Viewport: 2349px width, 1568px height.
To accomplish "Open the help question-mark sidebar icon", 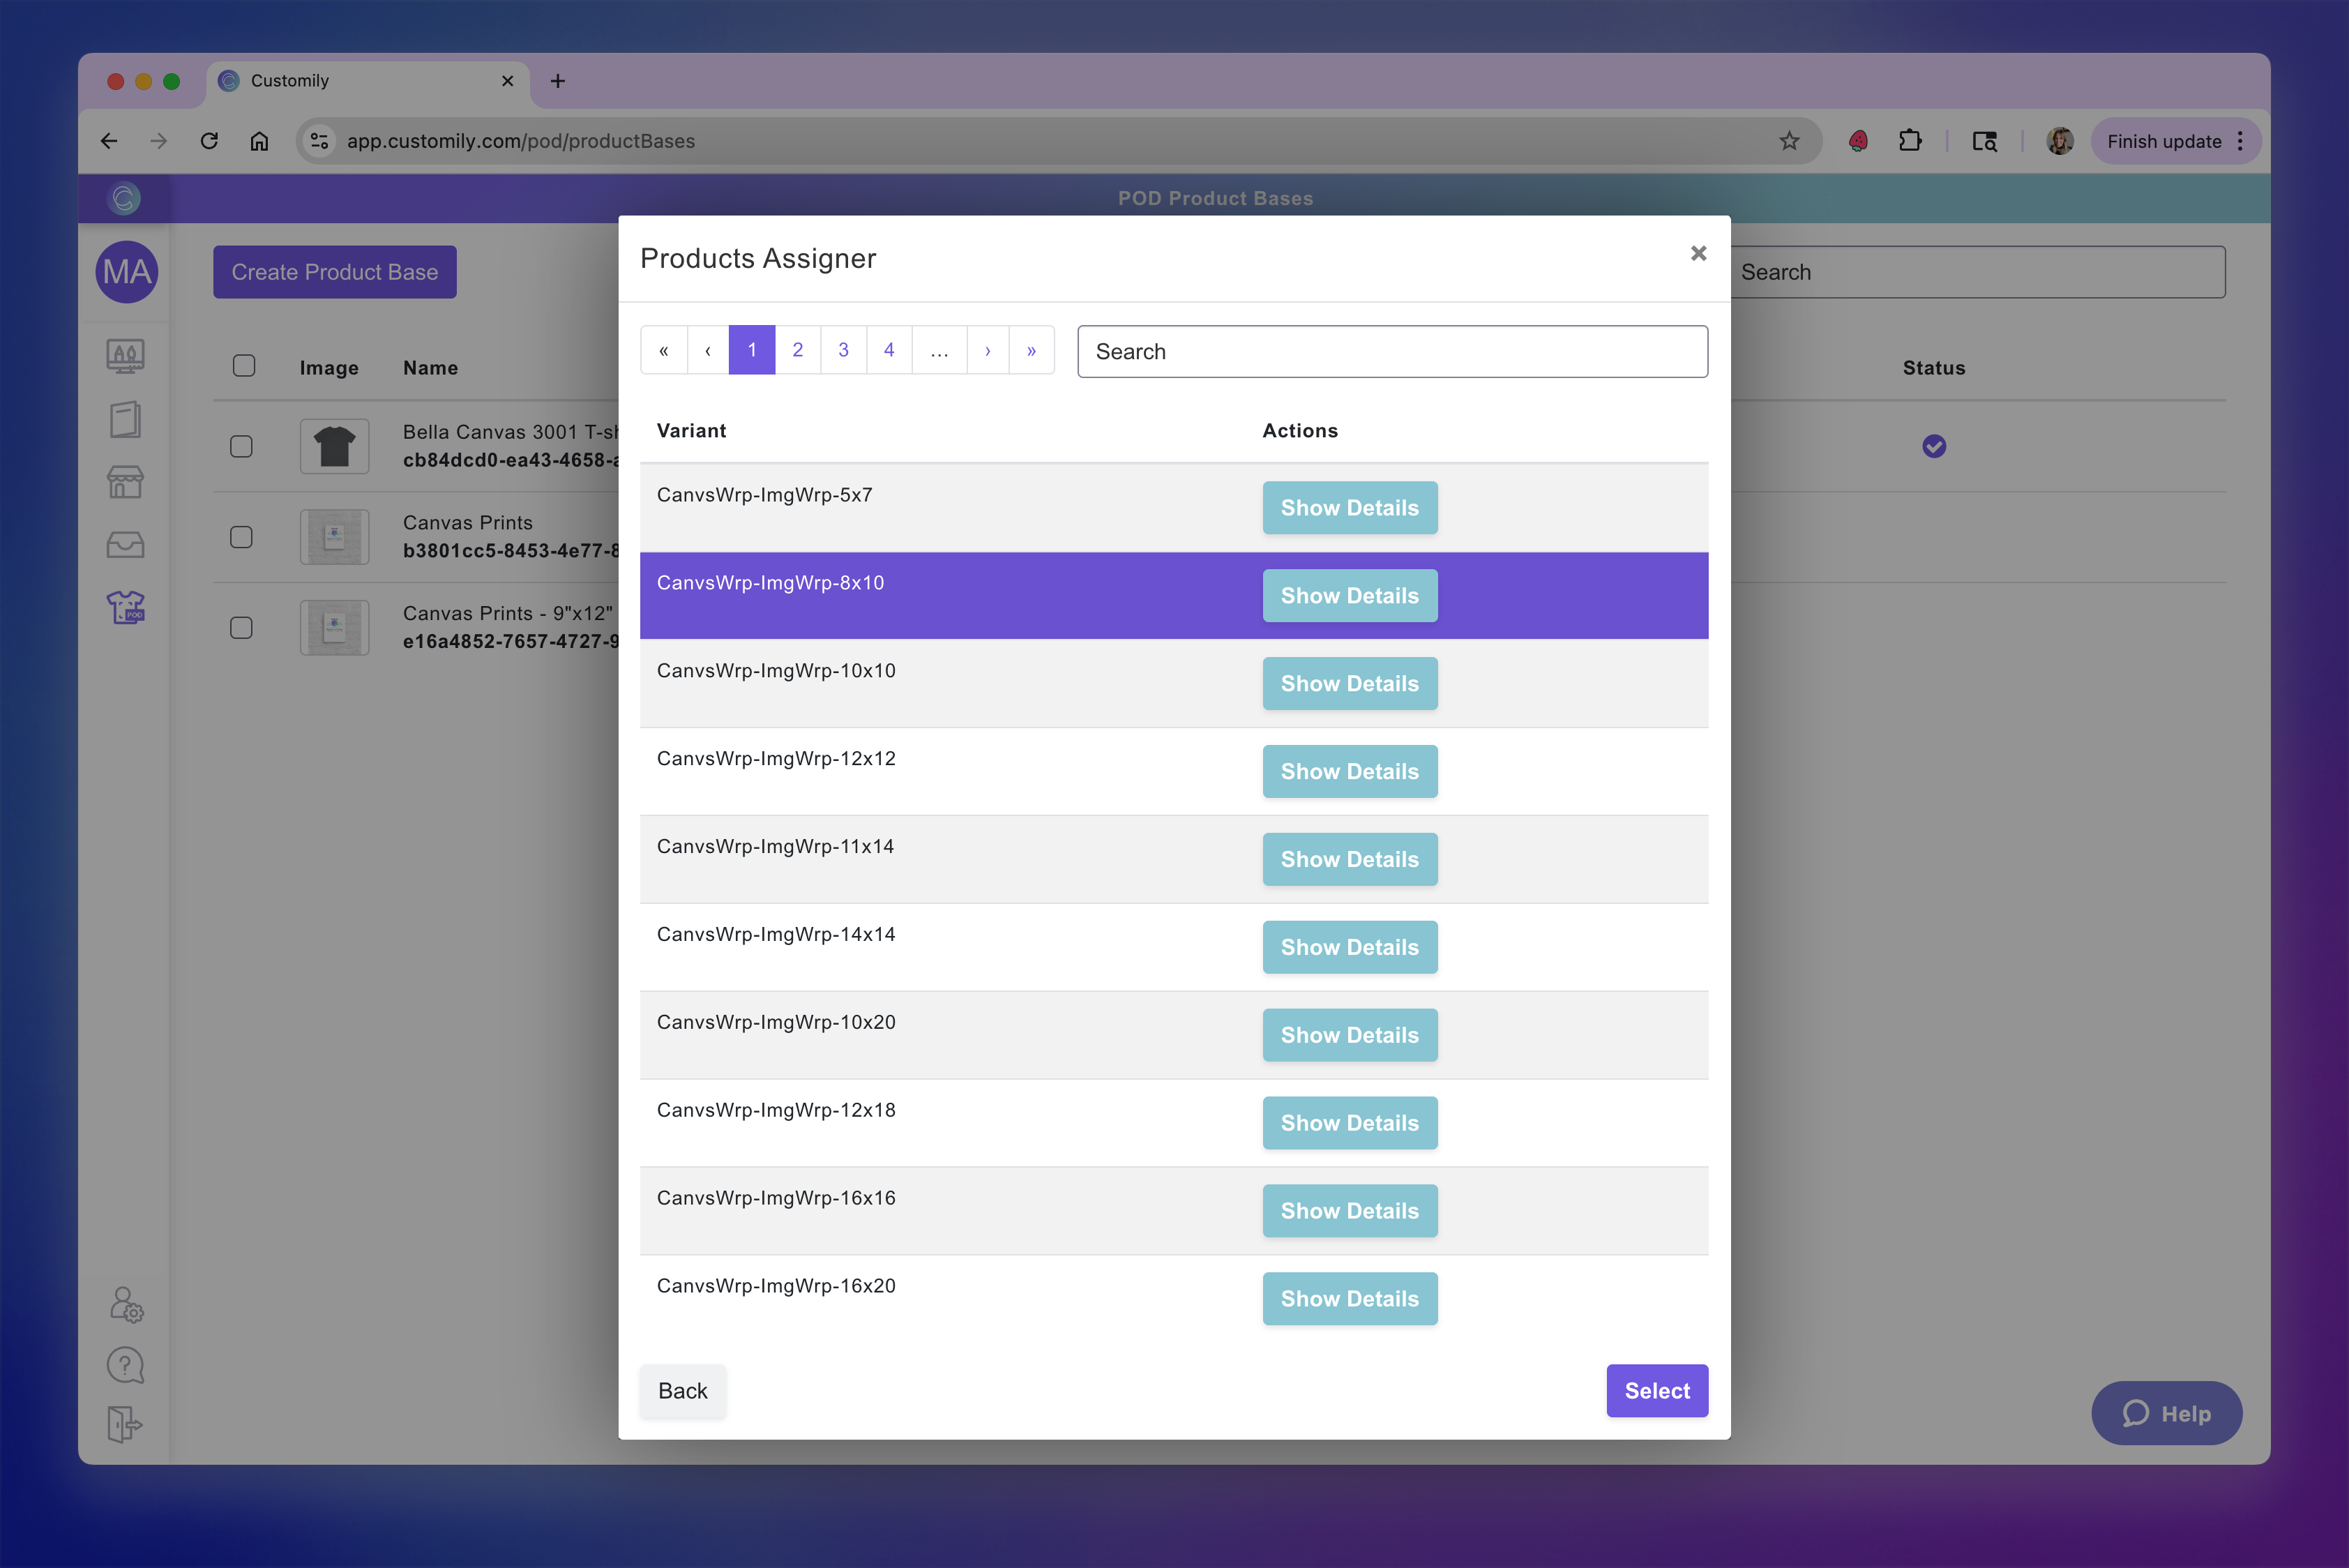I will pos(126,1365).
